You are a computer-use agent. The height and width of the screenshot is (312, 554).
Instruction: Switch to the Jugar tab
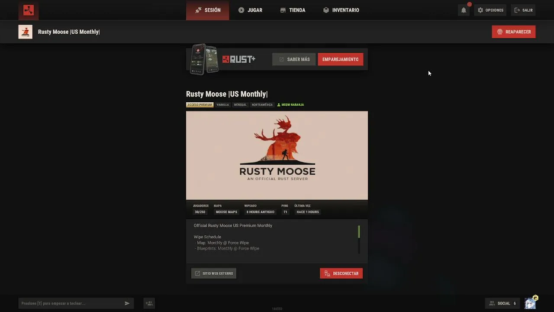pyautogui.click(x=250, y=10)
